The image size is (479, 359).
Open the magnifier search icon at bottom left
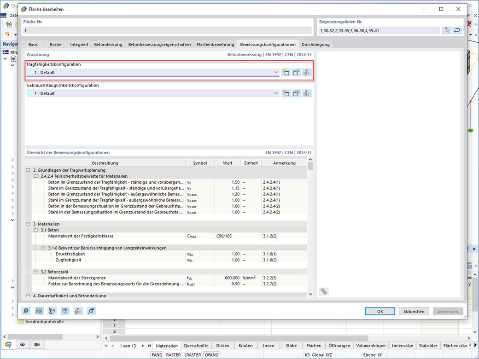click(x=26, y=311)
